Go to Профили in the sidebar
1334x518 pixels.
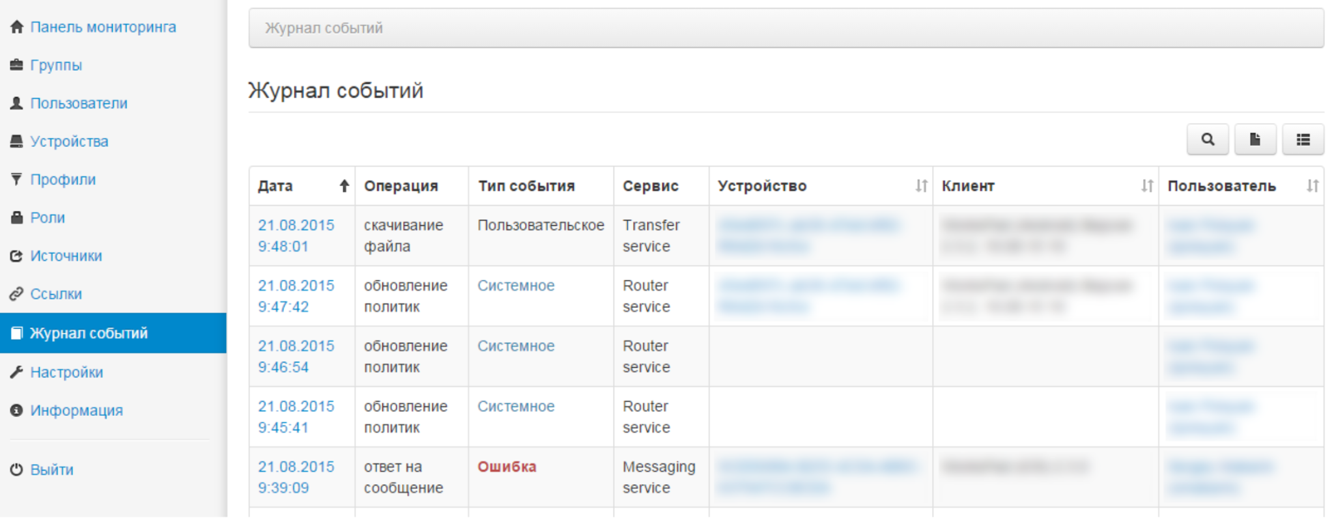(x=63, y=180)
